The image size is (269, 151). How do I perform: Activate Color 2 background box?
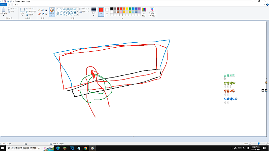tap(107, 12)
